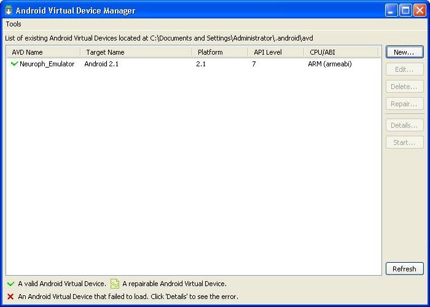Click the Repair button
The image size is (430, 307).
coord(404,104)
